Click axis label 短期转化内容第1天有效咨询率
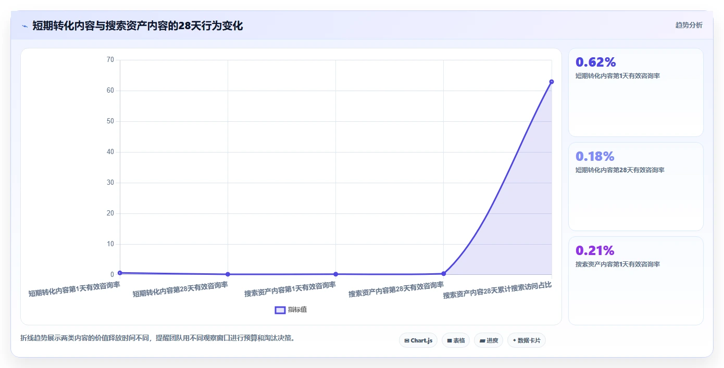This screenshot has width=724, height=368. 74,289
